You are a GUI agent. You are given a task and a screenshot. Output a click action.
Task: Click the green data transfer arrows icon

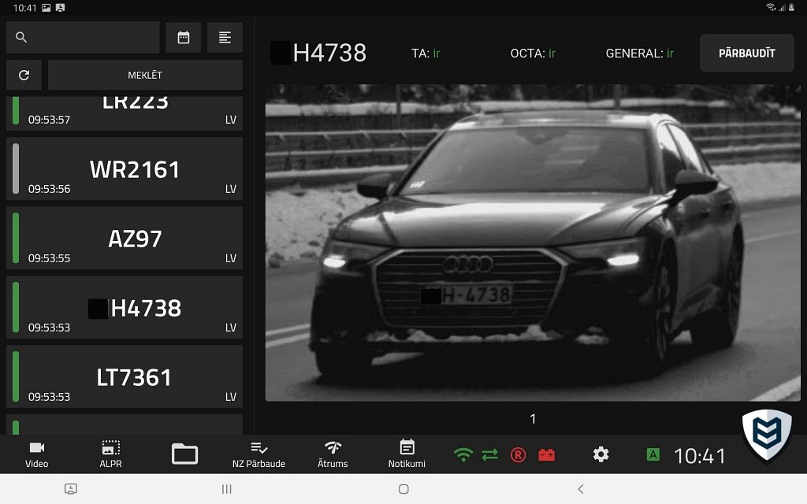490,454
